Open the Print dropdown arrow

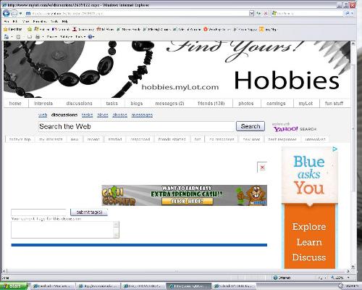pyautogui.click(x=43, y=37)
